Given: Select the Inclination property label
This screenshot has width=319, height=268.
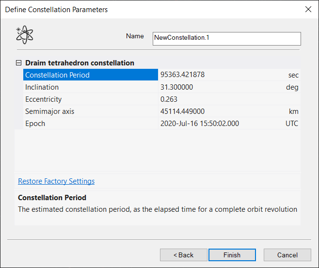Looking at the screenshot, I should (x=42, y=87).
